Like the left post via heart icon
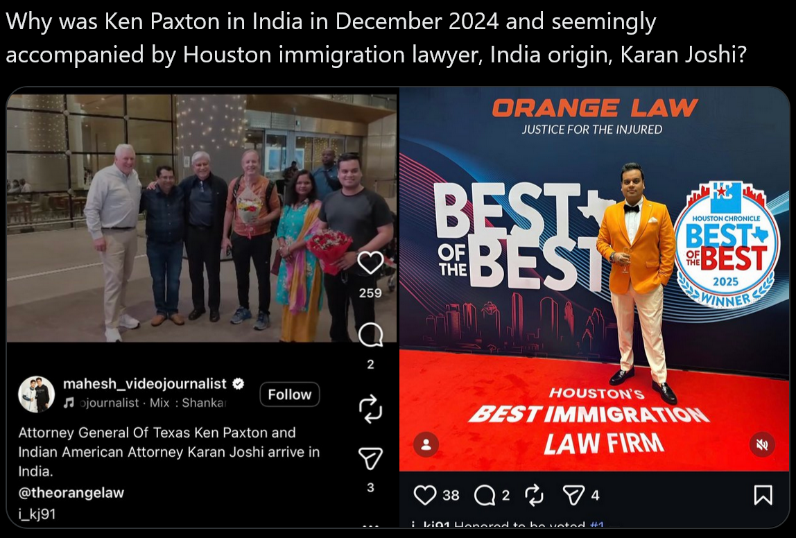 click(x=370, y=262)
